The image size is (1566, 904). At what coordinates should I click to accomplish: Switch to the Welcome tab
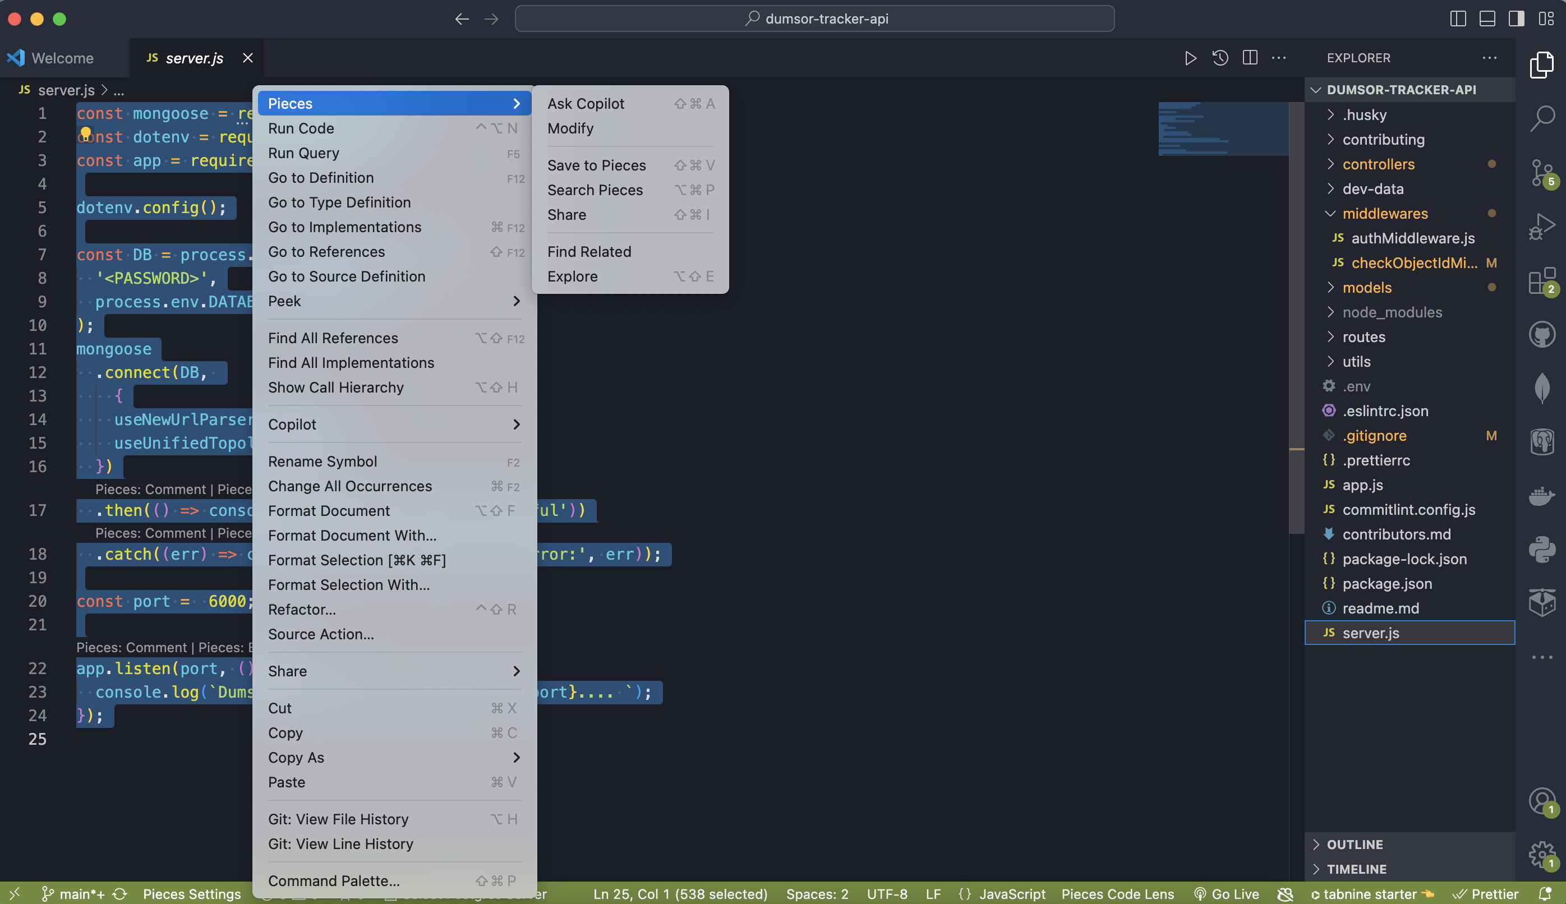(62, 58)
